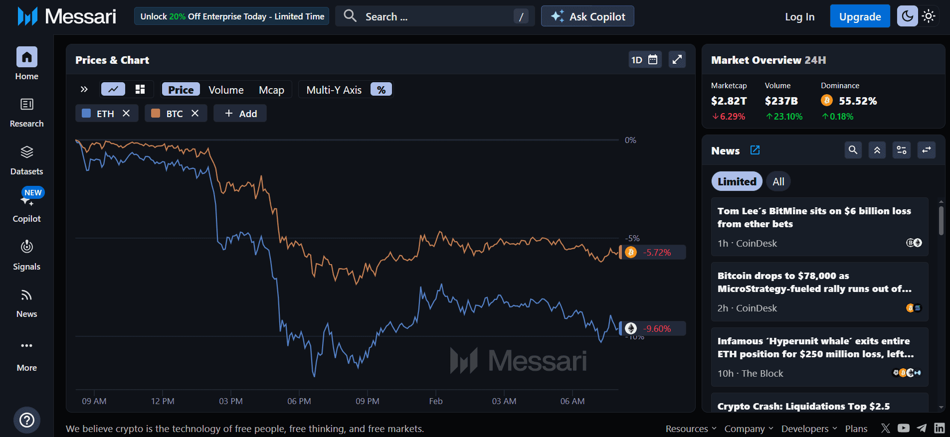Expand the Developers footer menu
The height and width of the screenshot is (437, 950).
809,429
